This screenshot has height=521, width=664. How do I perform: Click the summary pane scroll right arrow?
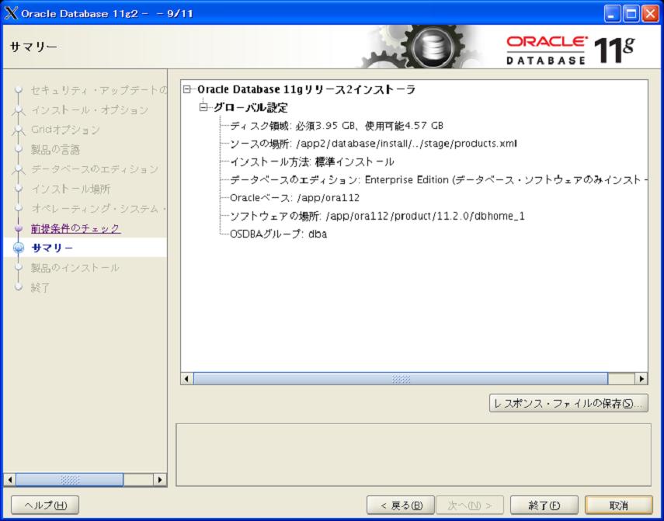coord(641,379)
